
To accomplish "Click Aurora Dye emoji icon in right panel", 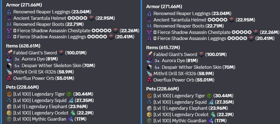I will (149, 61).
